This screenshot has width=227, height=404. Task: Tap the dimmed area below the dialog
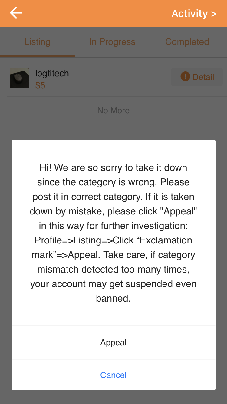[x=113, y=397]
